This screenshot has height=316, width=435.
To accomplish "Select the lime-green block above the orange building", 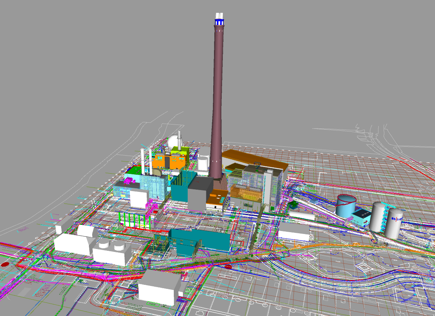I will [180, 150].
